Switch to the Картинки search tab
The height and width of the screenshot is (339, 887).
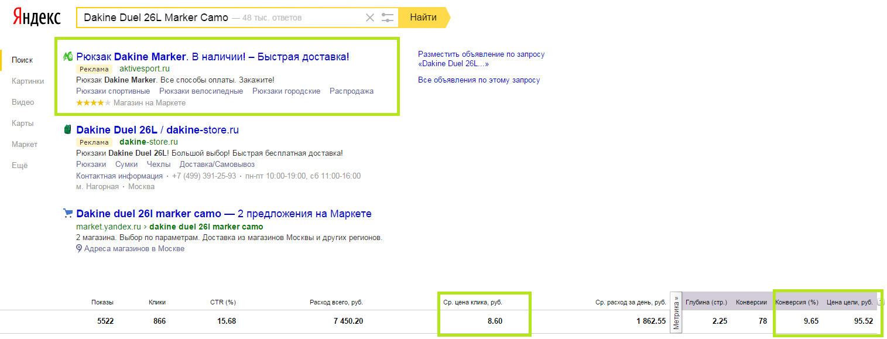28,81
